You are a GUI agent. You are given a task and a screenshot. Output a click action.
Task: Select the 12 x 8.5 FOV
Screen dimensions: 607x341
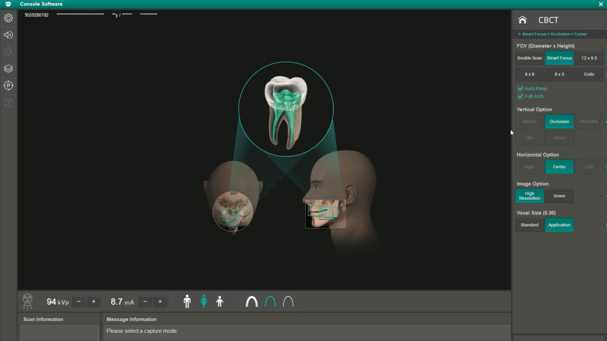point(589,58)
